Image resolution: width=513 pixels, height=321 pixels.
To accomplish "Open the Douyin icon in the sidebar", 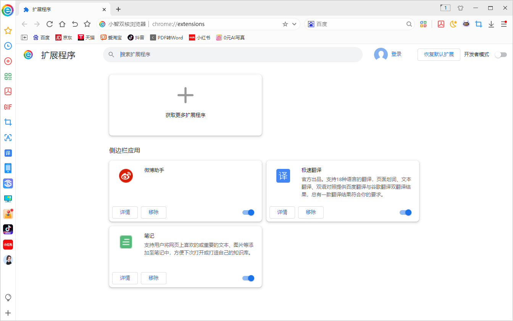I will tap(8, 229).
